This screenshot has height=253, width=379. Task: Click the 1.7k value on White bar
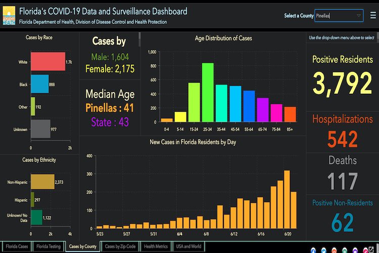pos(69,62)
